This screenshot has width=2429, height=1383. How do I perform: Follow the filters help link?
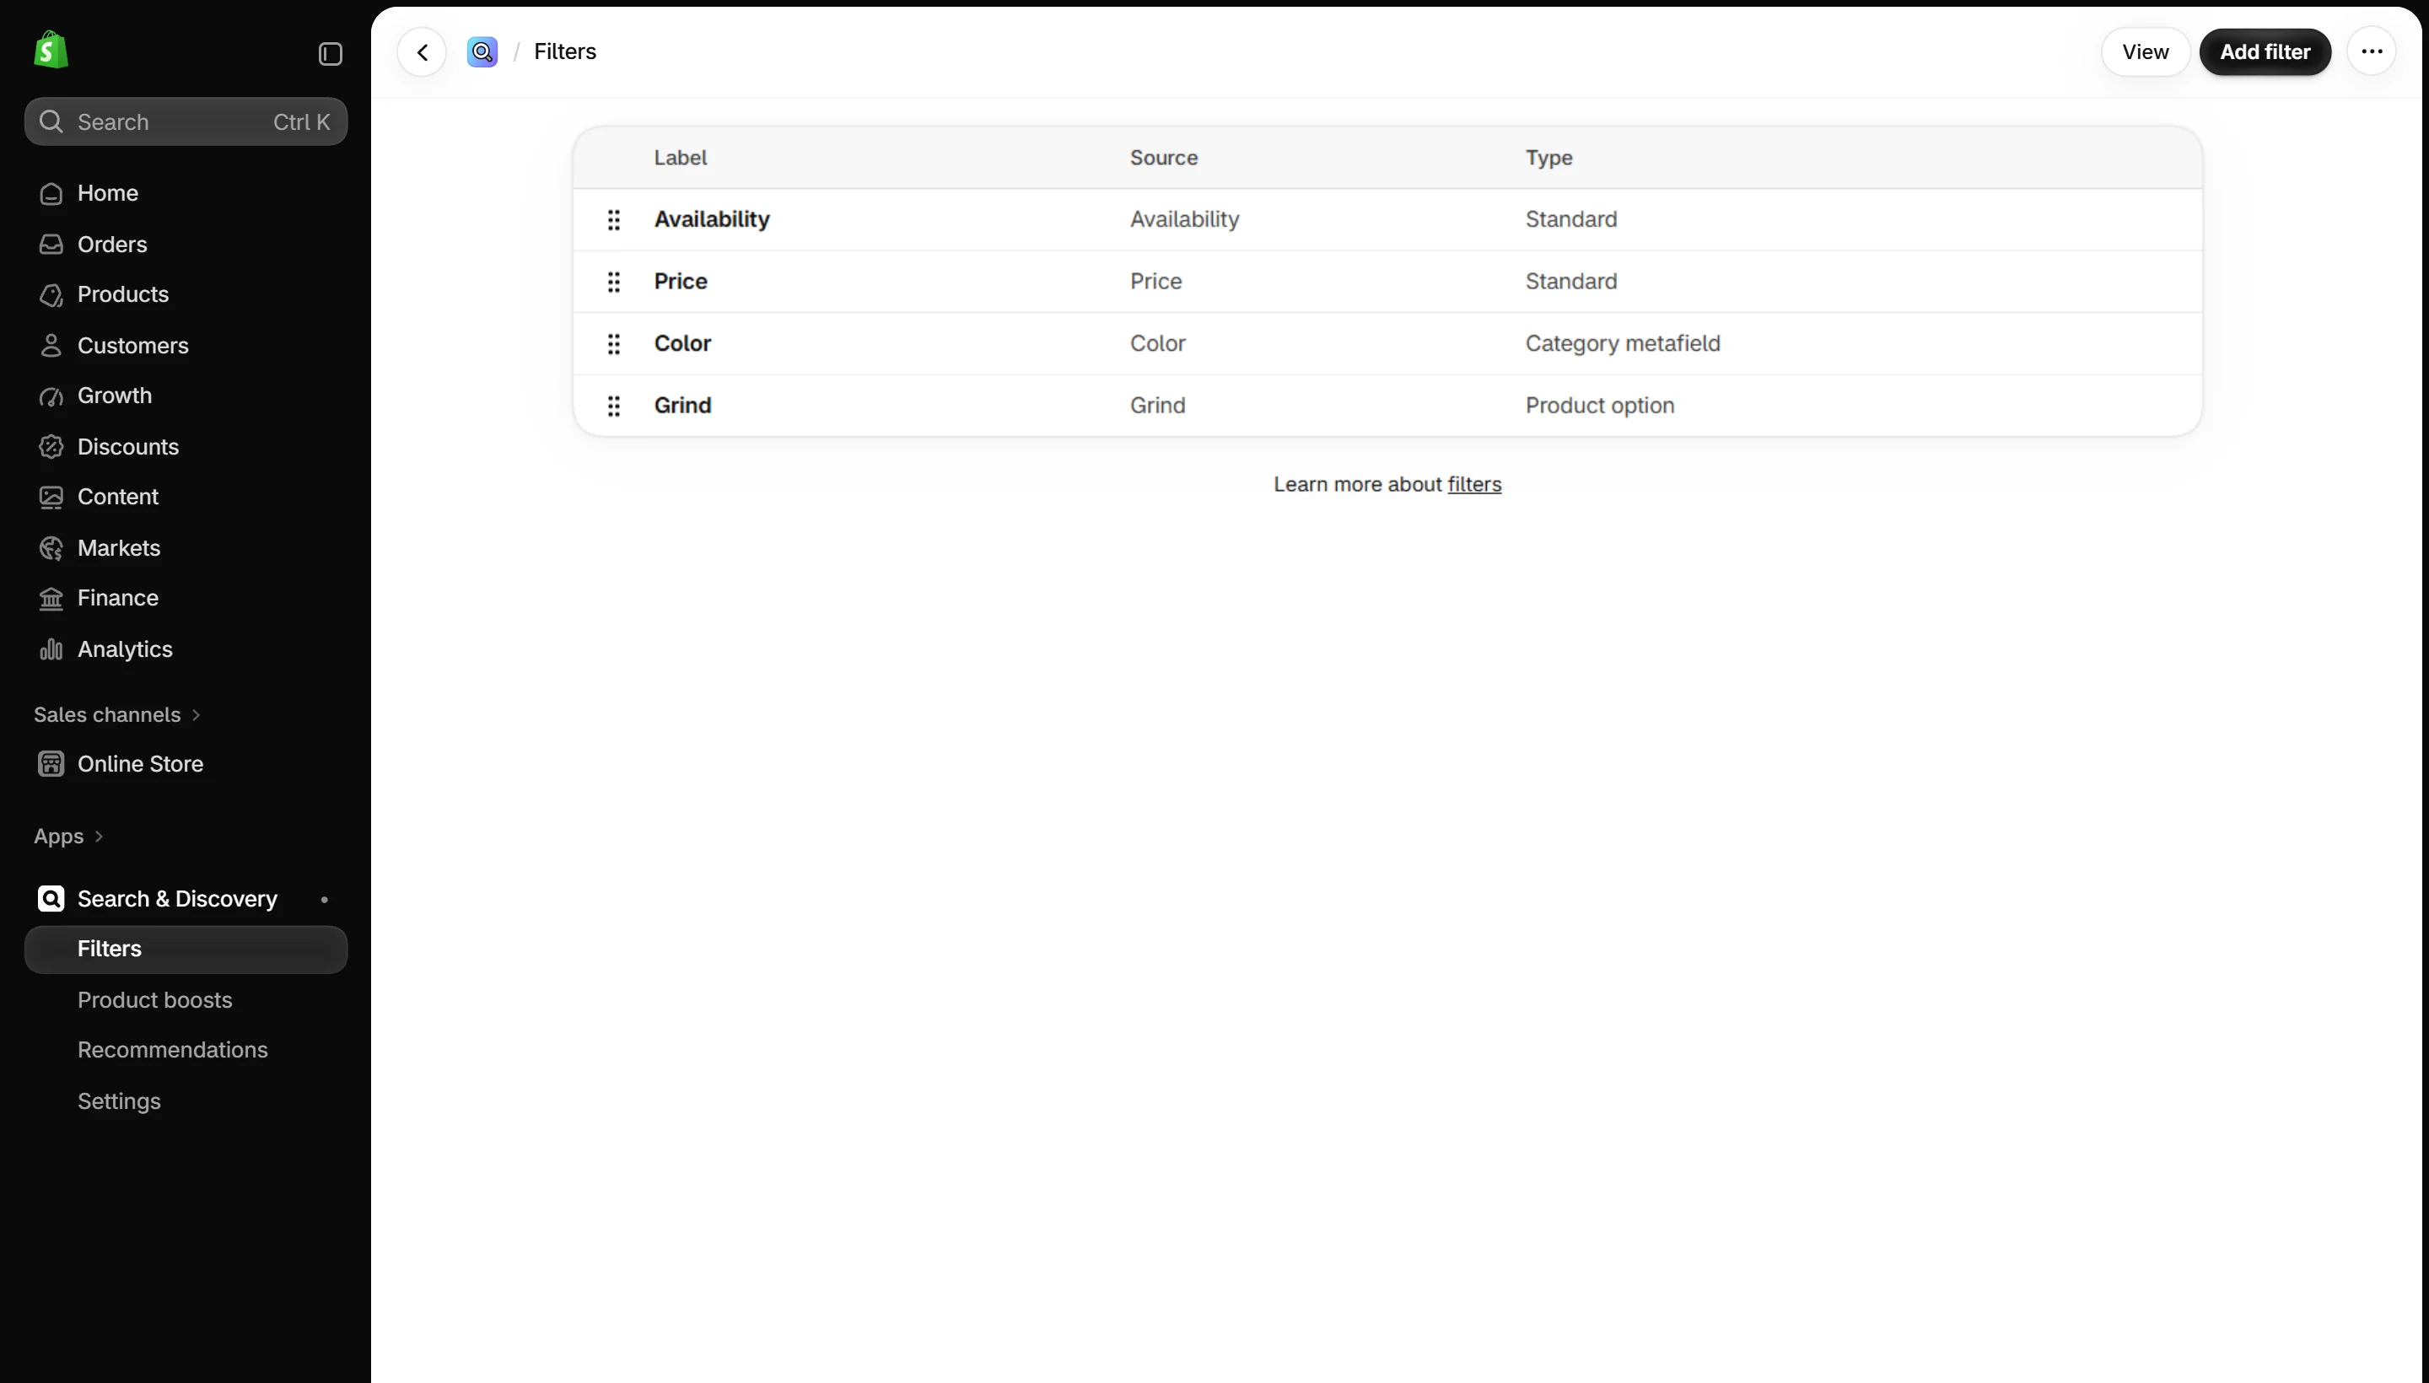click(1473, 484)
